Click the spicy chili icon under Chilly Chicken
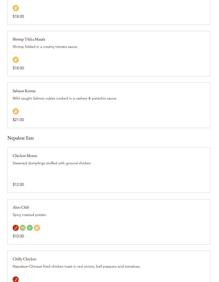The height and width of the screenshot is (282, 219). coord(16,279)
